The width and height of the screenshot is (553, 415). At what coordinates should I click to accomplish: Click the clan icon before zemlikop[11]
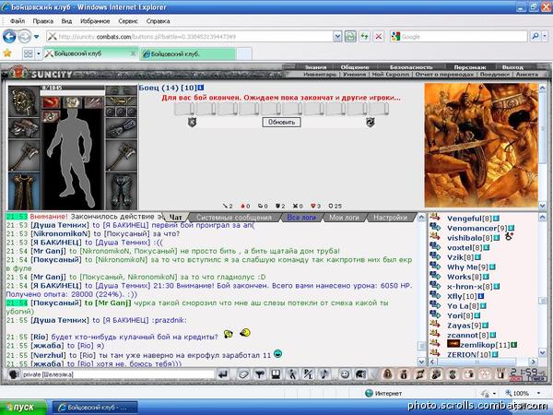pos(453,344)
